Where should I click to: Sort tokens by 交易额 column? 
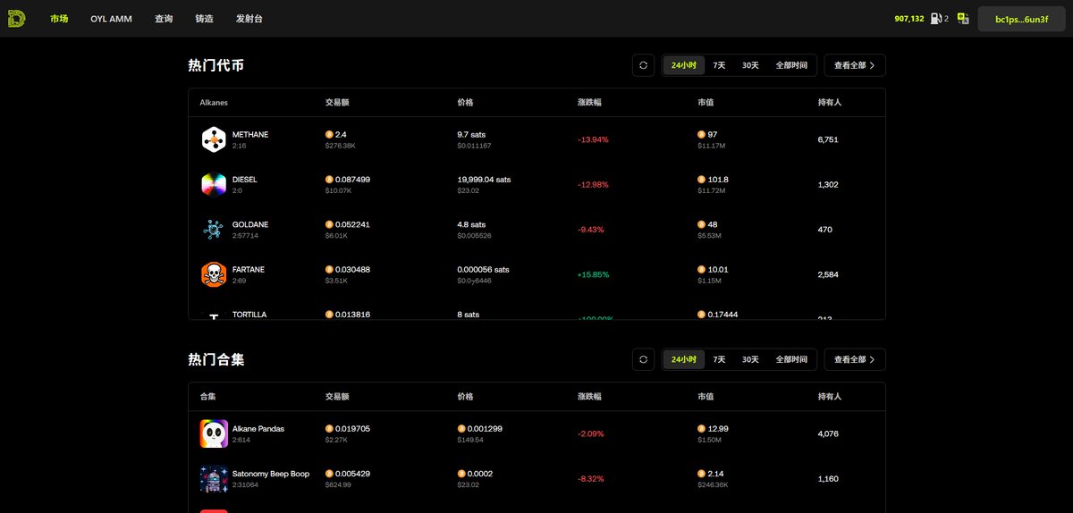point(337,103)
